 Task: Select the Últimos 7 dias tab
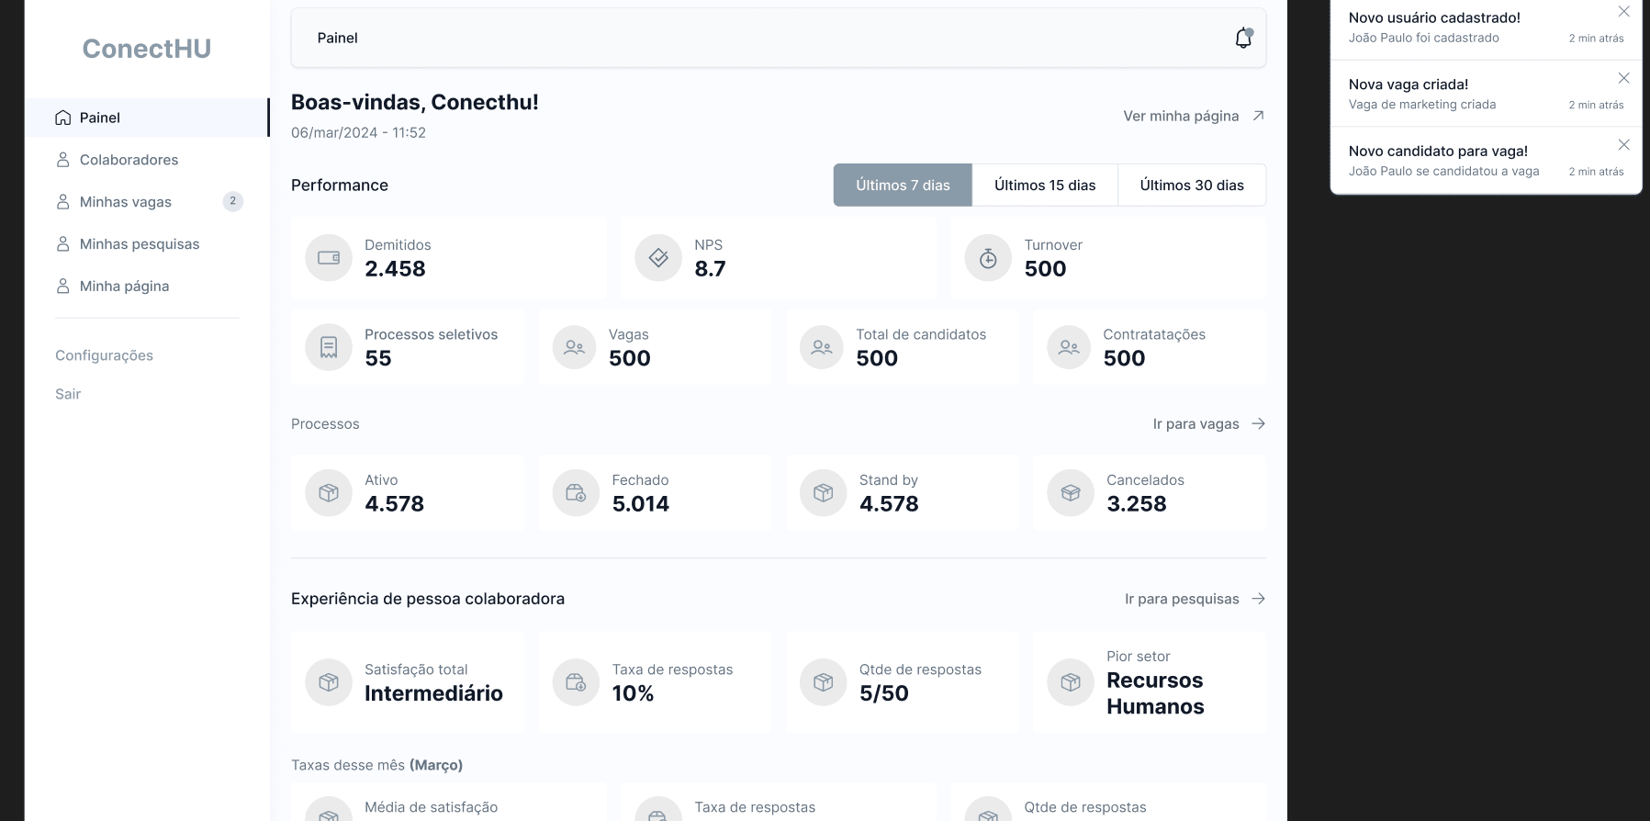point(903,185)
